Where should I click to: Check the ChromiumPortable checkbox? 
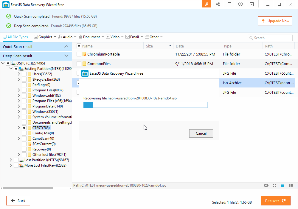click(79, 54)
